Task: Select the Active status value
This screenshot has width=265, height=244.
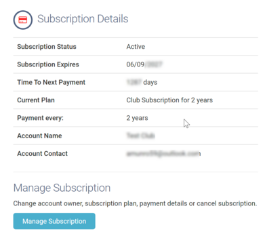Action: [136, 47]
